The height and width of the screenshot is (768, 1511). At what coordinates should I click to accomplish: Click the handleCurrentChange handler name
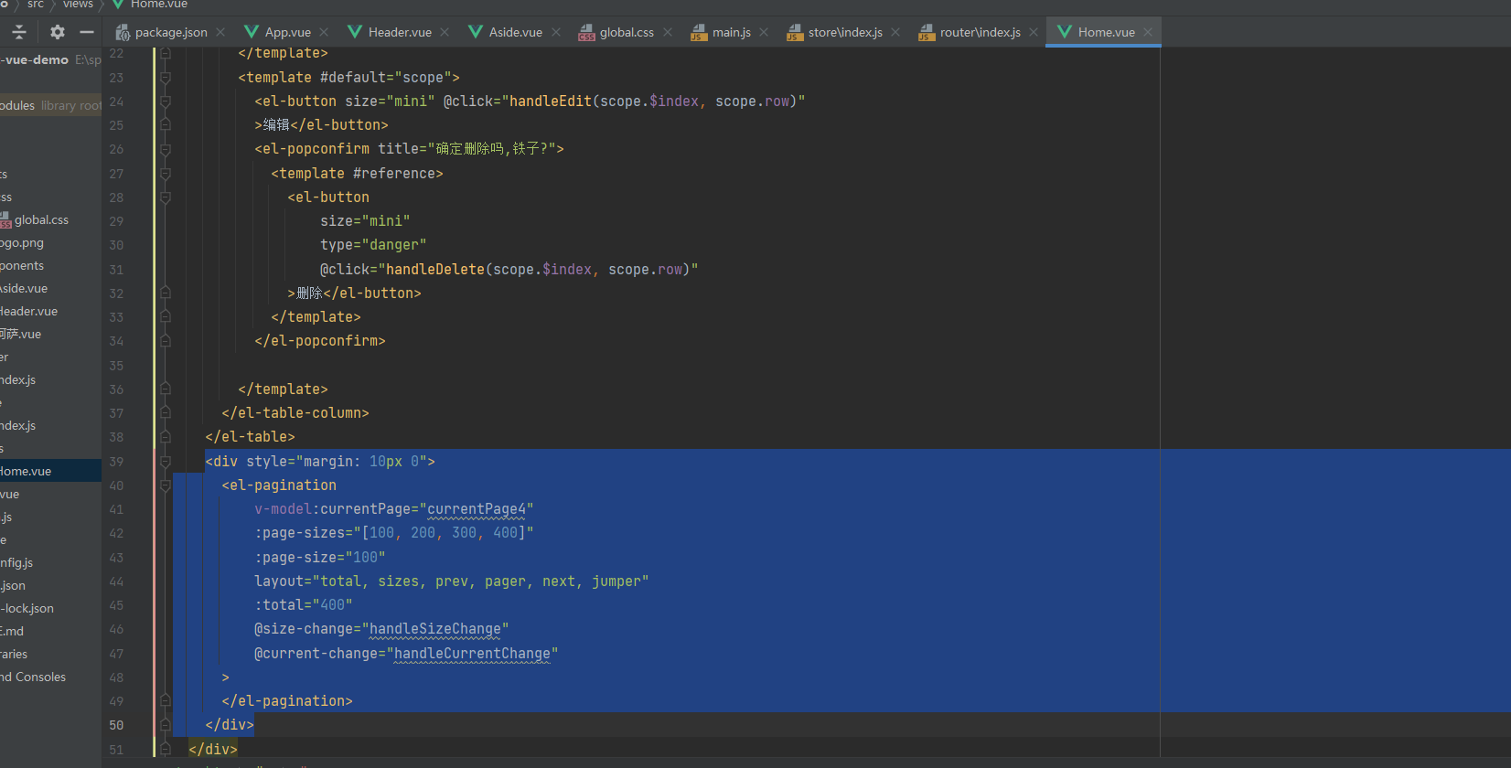[473, 654]
